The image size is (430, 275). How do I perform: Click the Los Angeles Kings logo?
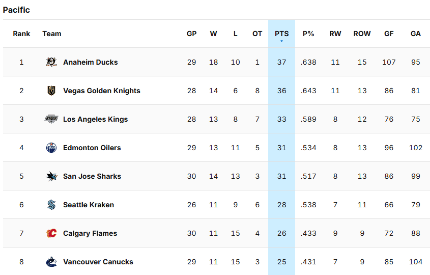(51, 119)
